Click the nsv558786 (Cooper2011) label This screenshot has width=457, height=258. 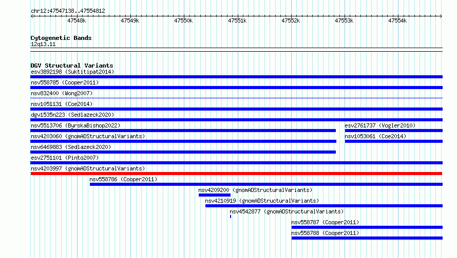point(123,179)
